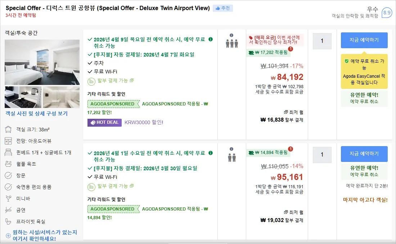Click the two-person occupancy icon
The width and height of the screenshot is (396, 244).
[232, 158]
